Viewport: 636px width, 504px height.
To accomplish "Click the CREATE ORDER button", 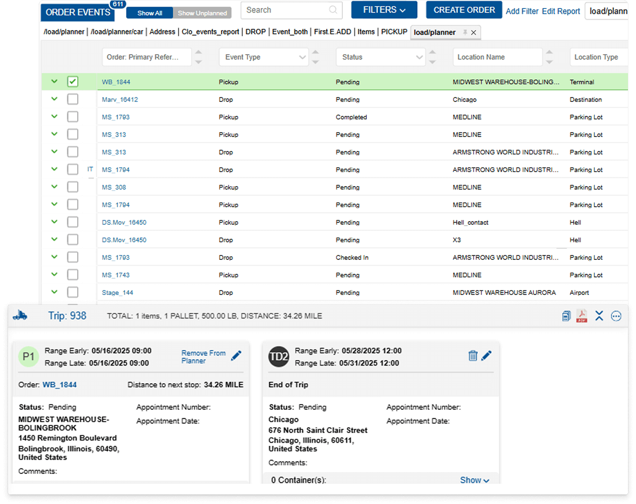I will [464, 10].
